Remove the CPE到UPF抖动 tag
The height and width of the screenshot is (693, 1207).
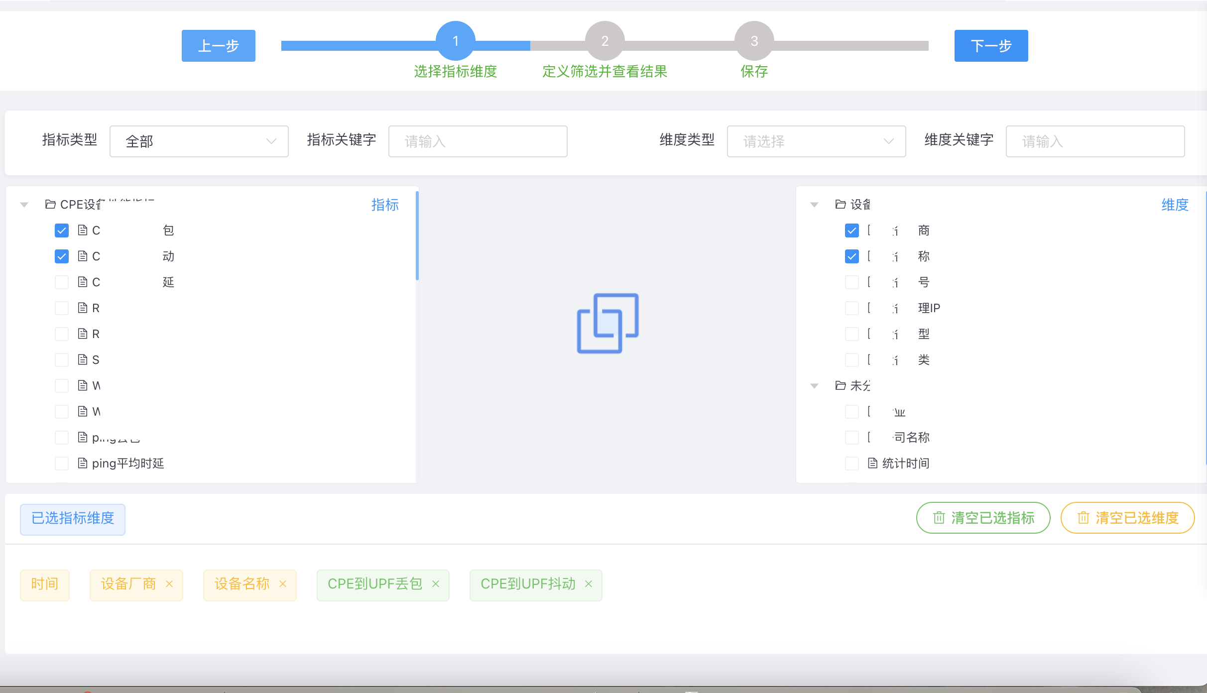click(x=589, y=584)
